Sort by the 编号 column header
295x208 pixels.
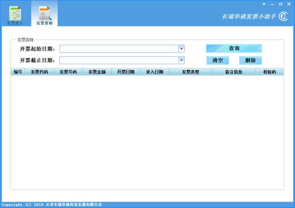click(x=18, y=72)
